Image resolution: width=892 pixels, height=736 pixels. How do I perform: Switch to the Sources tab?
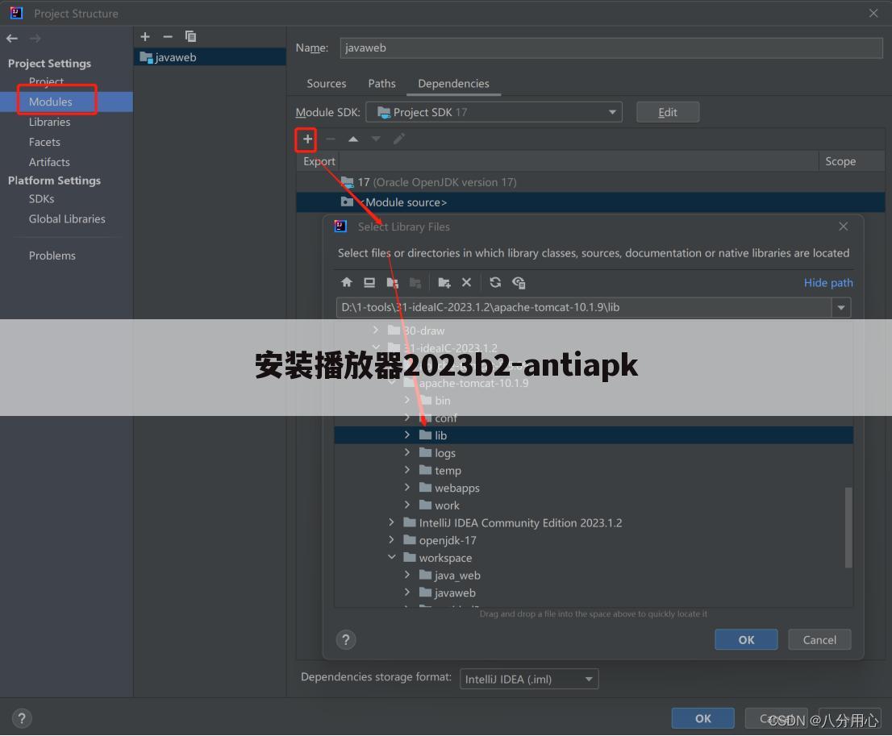point(327,84)
